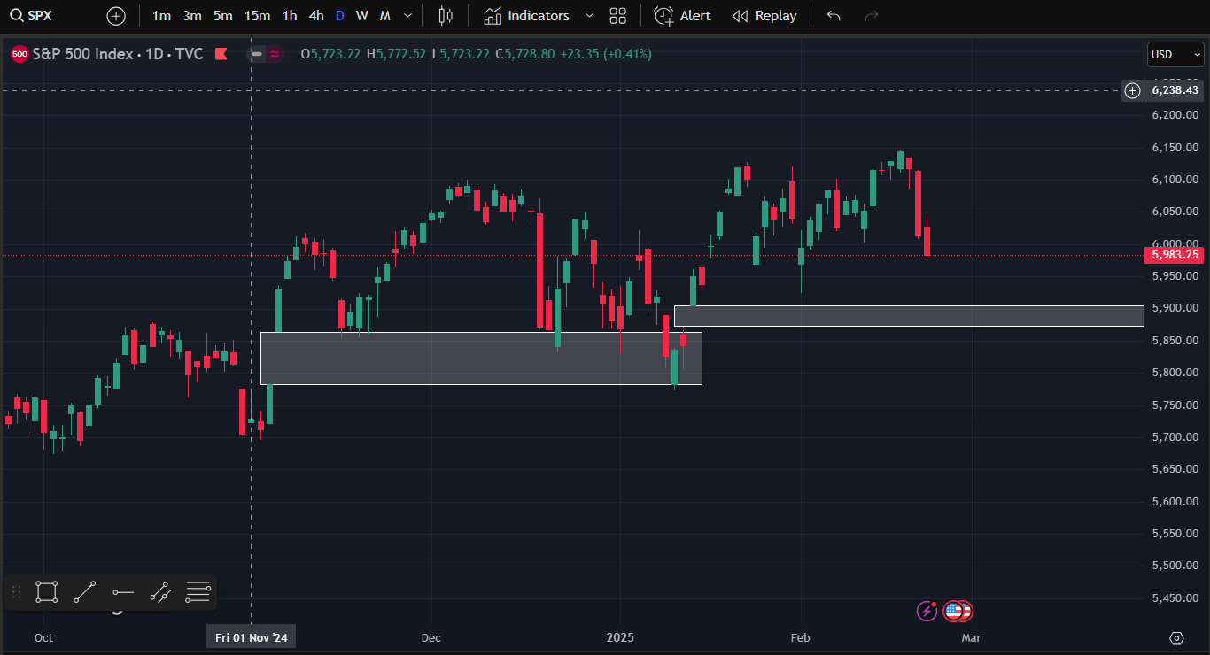
Task: Click the red flag next to TVC
Action: tap(221, 54)
